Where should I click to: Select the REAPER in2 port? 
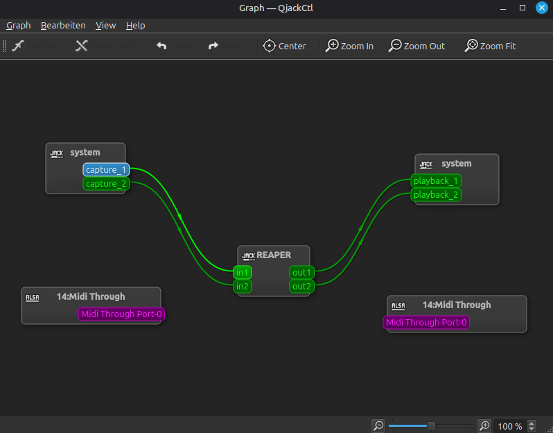243,286
